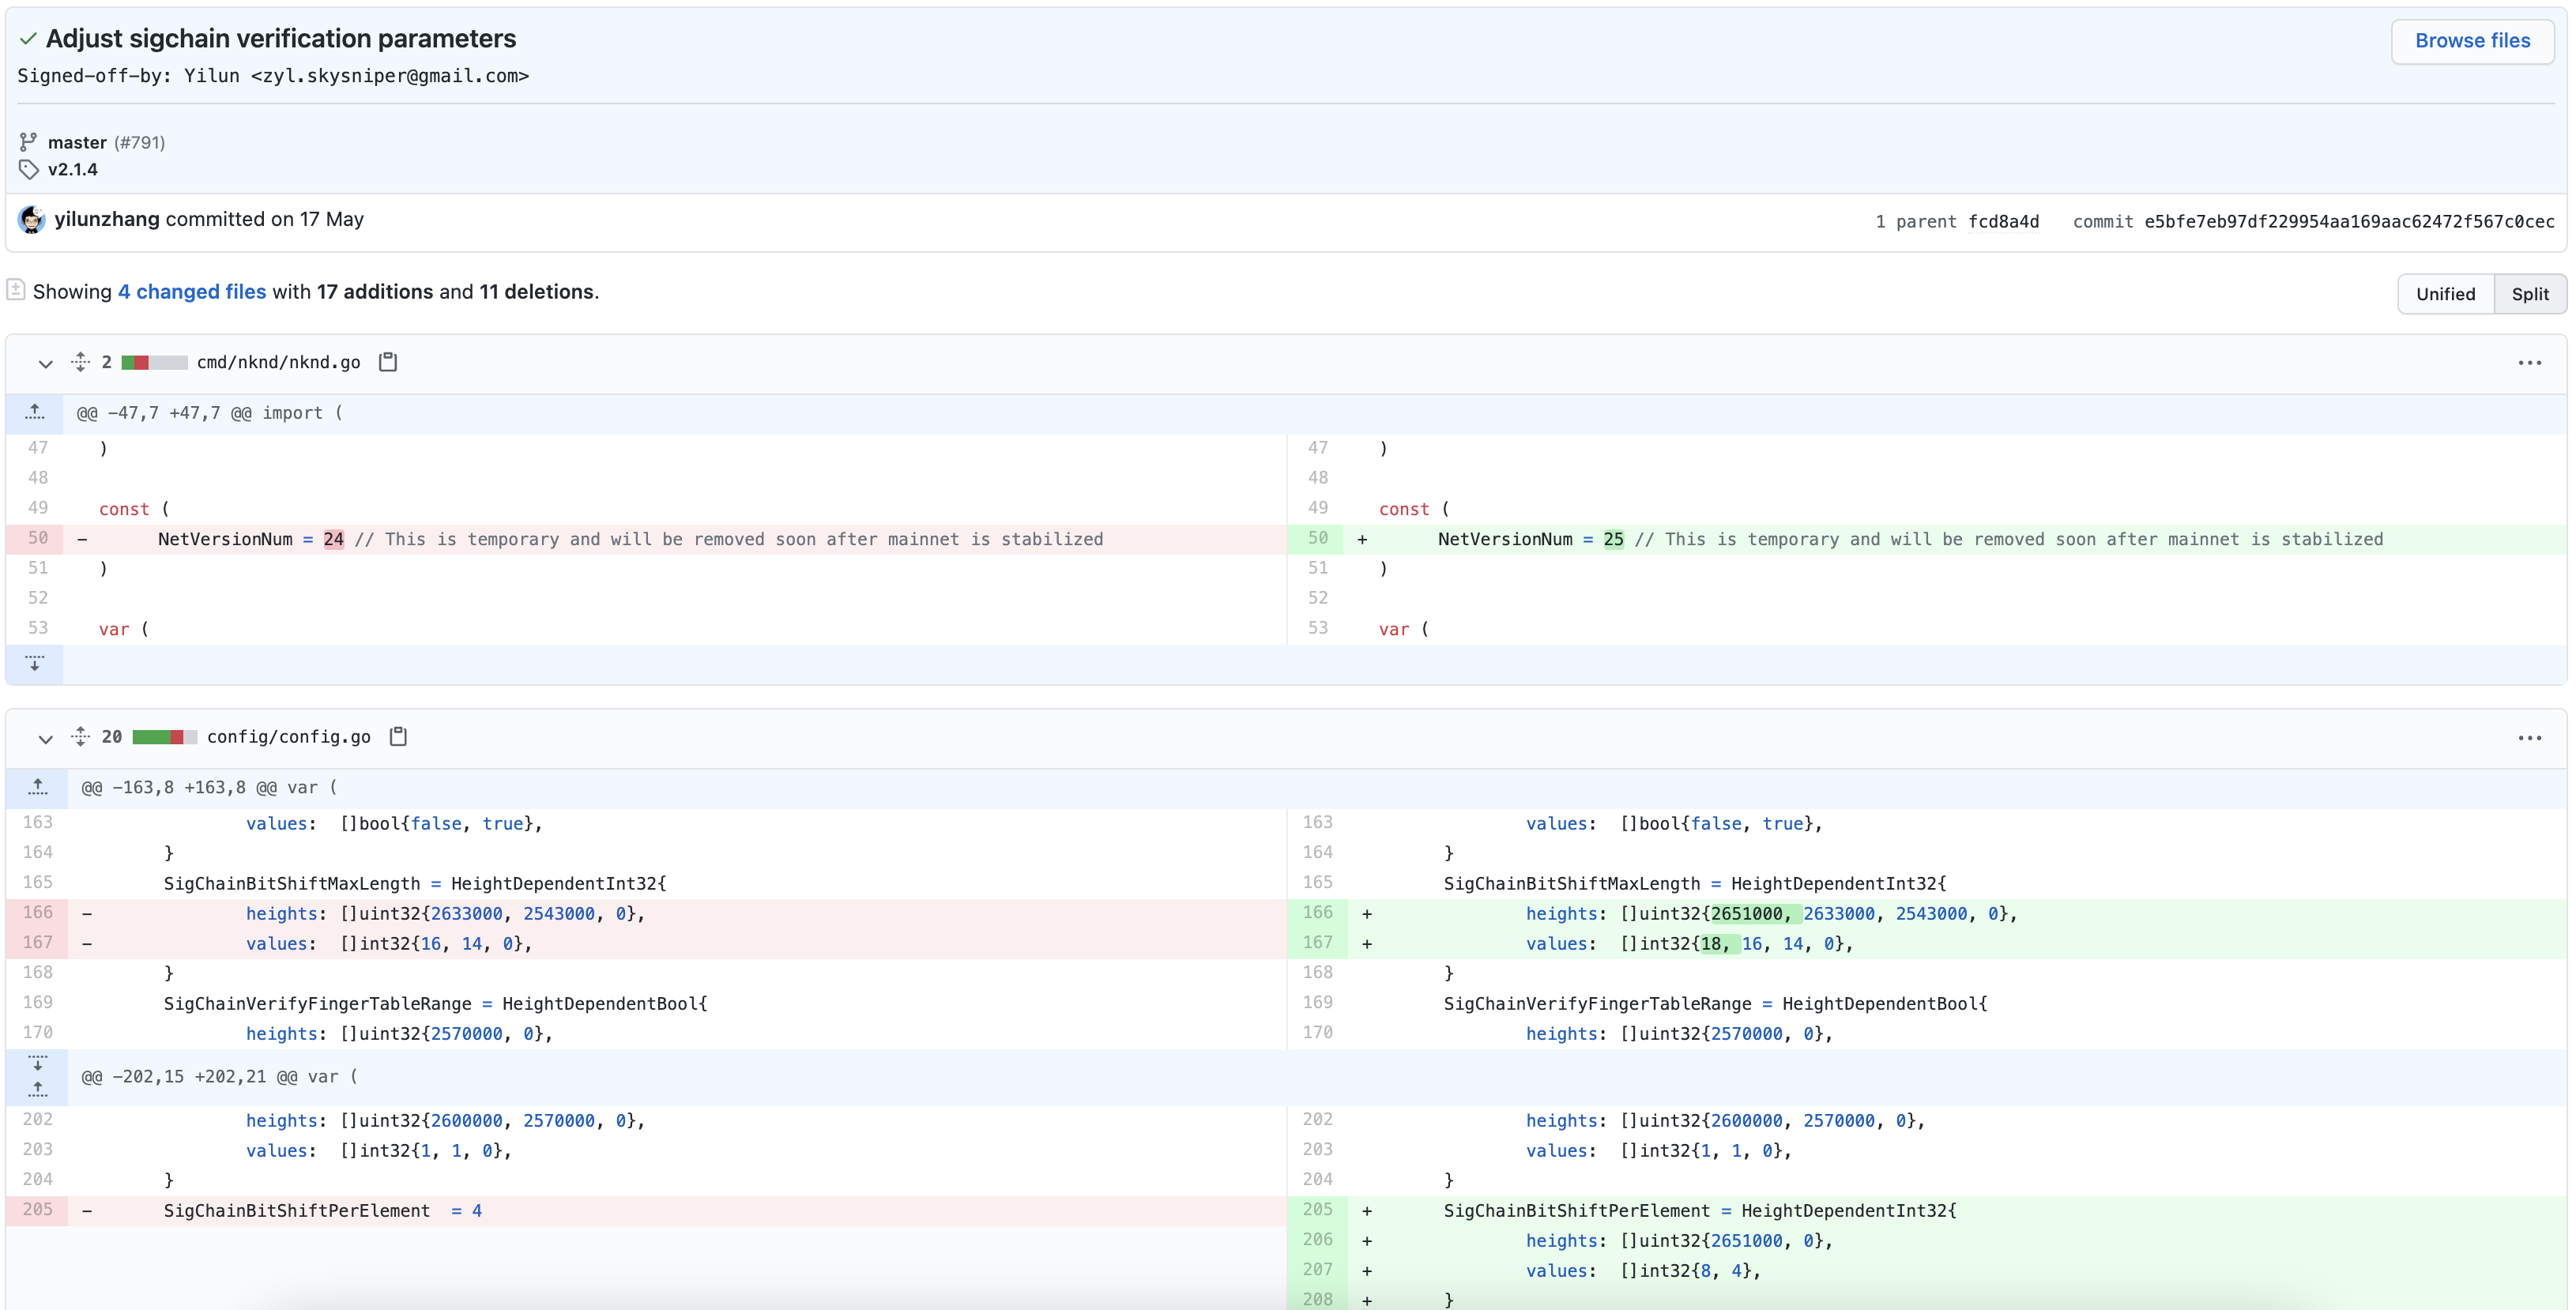2576x1310 pixels.
Task: Open parent commit fcd8a4d link
Action: tap(2003, 222)
